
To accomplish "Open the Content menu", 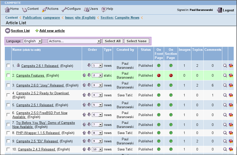I will click(30, 9).
